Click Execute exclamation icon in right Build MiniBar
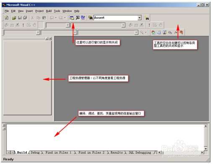213x164 pixels. pos(149,25)
